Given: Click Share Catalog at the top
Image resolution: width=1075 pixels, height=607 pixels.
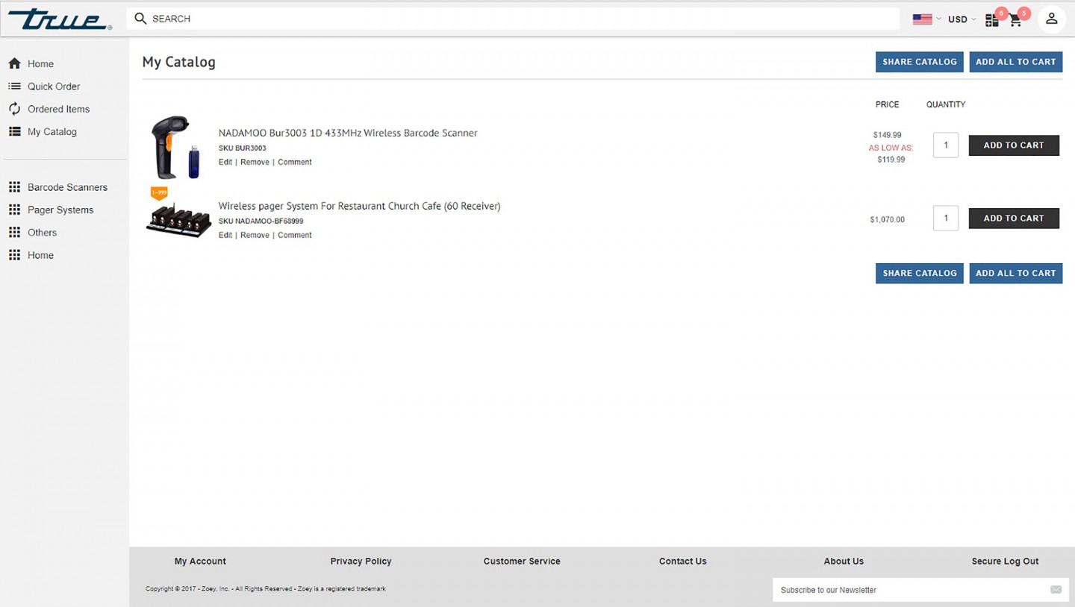Looking at the screenshot, I should pos(919,62).
